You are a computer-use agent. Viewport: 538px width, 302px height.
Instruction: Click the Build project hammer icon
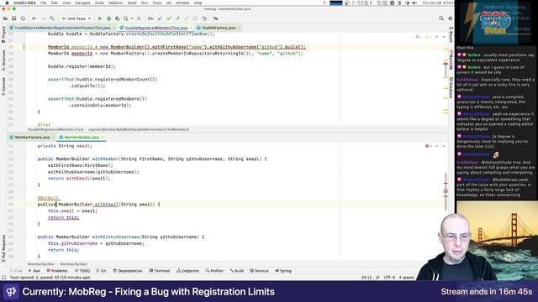click(52, 18)
